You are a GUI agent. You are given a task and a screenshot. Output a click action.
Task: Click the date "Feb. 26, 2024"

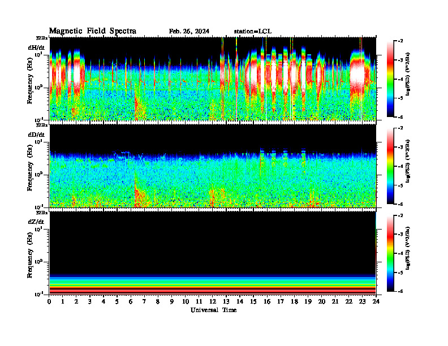[x=189, y=32]
